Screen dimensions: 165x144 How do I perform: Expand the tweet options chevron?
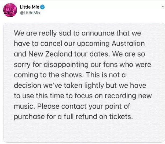pos(163,7)
